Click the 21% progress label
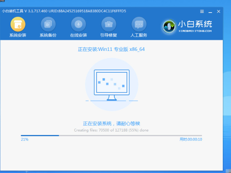This screenshot has height=173, width=231. [25, 139]
